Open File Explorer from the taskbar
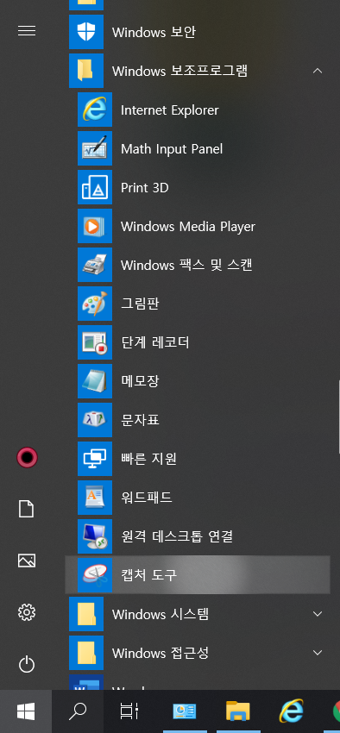This screenshot has height=733, width=340. click(237, 711)
